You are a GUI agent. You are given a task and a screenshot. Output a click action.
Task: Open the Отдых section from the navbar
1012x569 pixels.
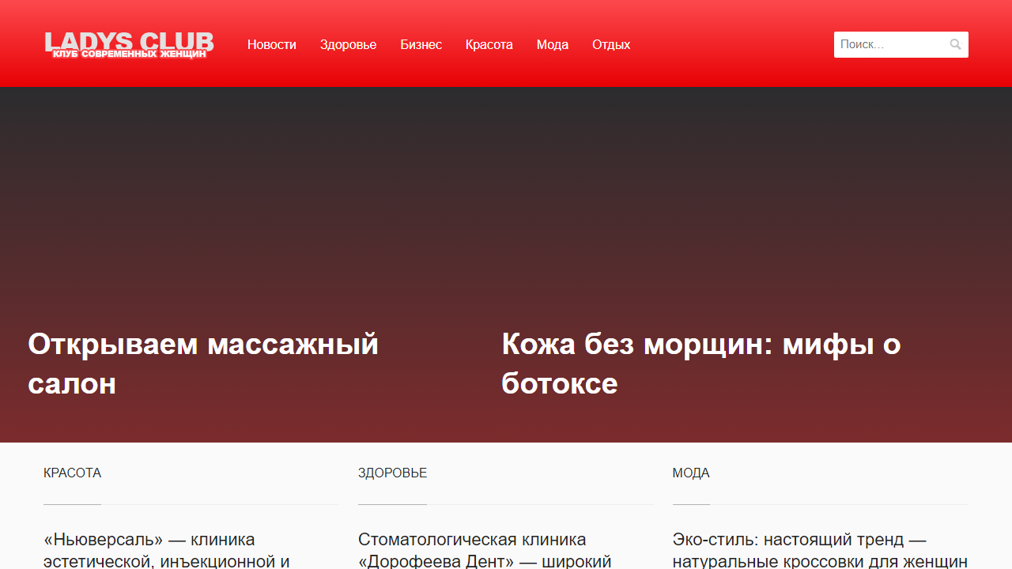tap(610, 44)
